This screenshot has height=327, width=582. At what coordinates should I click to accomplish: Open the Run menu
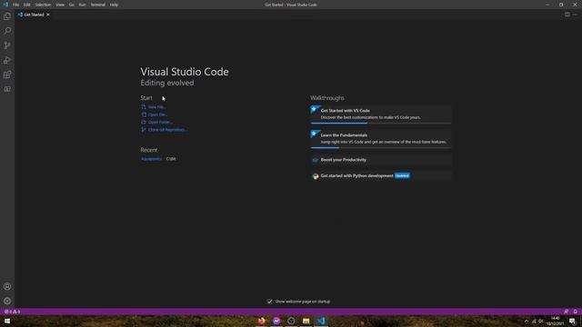click(x=82, y=5)
